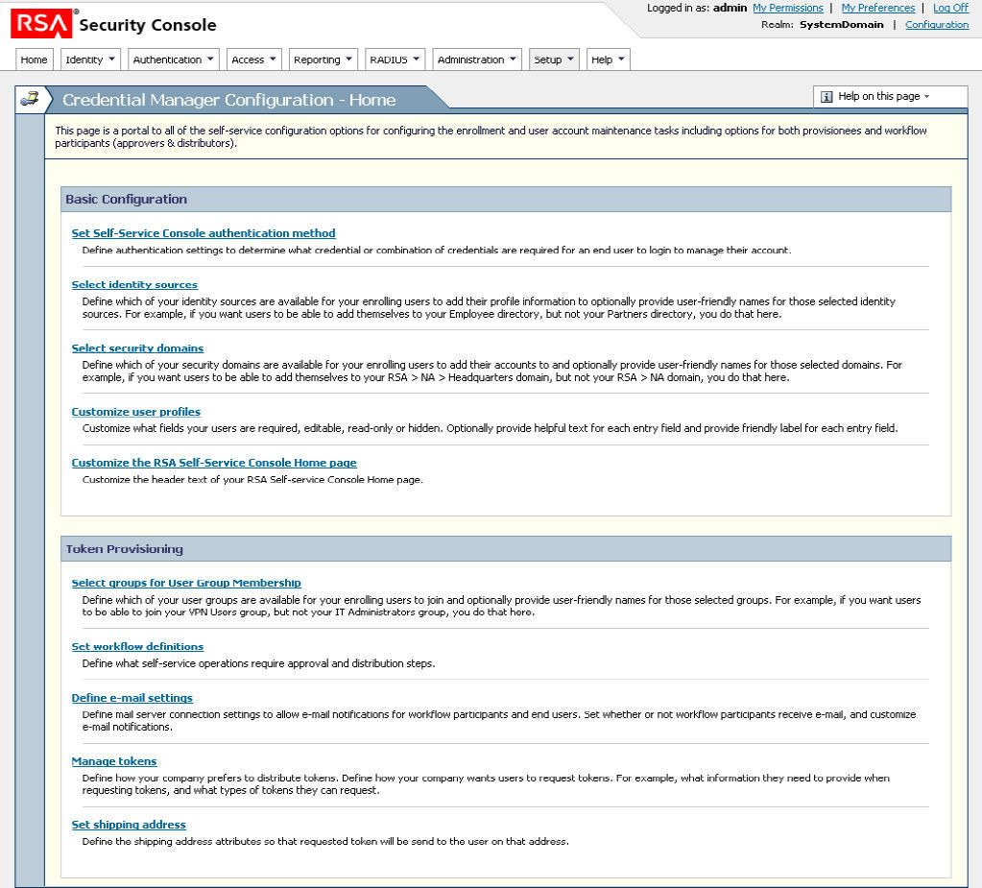Viewport: 982px width, 888px height.
Task: Expand the Access menu
Action: (253, 60)
